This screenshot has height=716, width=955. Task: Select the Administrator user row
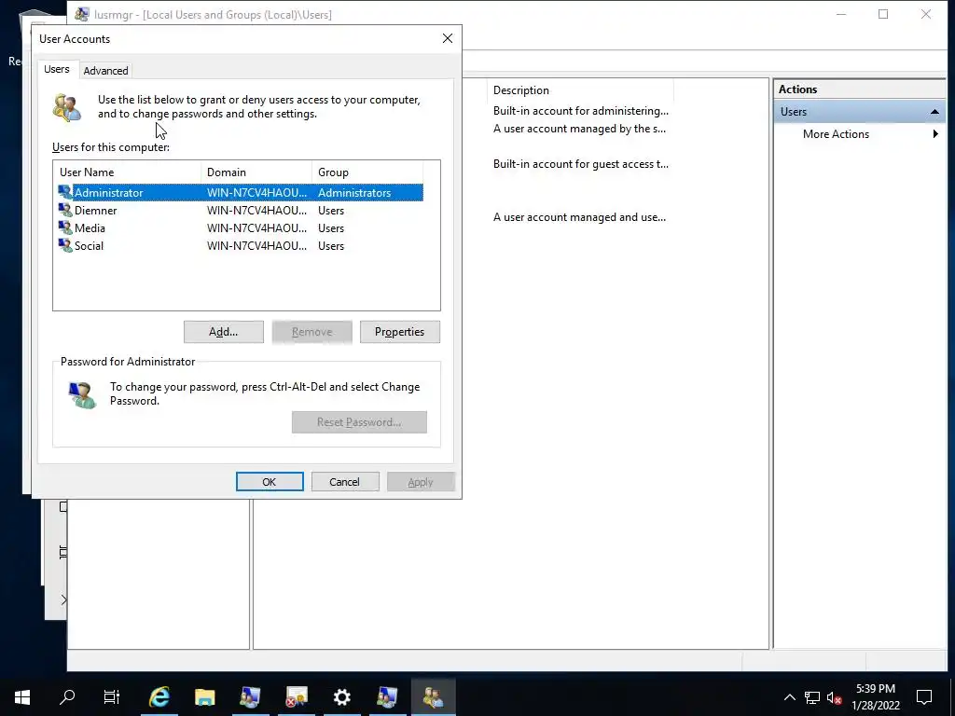[241, 192]
